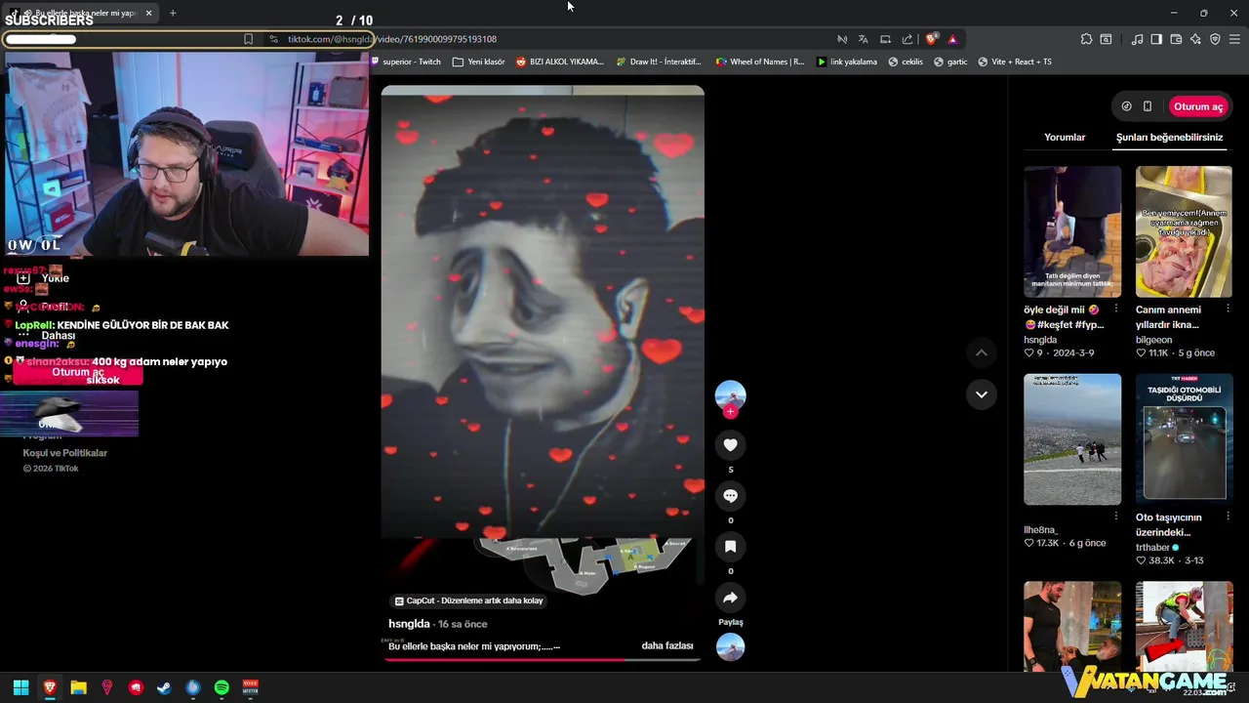1249x703 pixels.
Task: Open Brave Shields lion icon
Action: (x=932, y=39)
